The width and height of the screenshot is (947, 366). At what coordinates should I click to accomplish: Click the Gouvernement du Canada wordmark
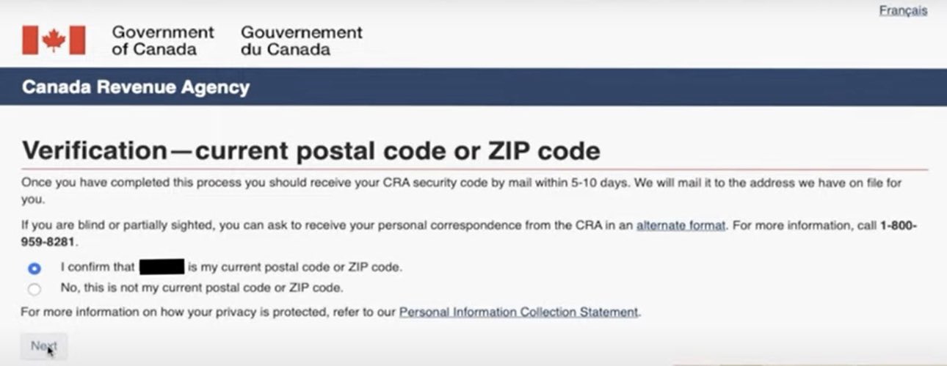pos(302,41)
